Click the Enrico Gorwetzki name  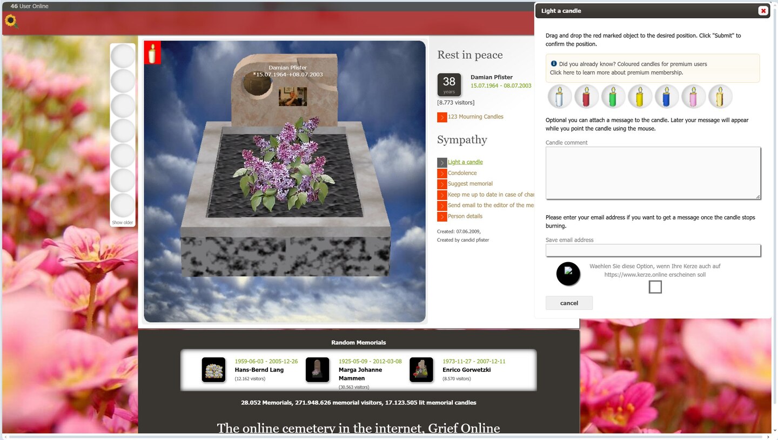(x=466, y=370)
